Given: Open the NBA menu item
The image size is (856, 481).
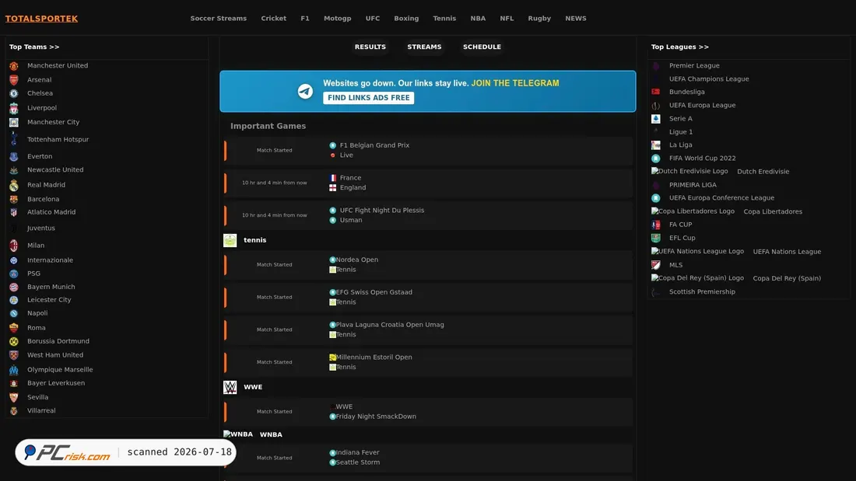Looking at the screenshot, I should [478, 19].
